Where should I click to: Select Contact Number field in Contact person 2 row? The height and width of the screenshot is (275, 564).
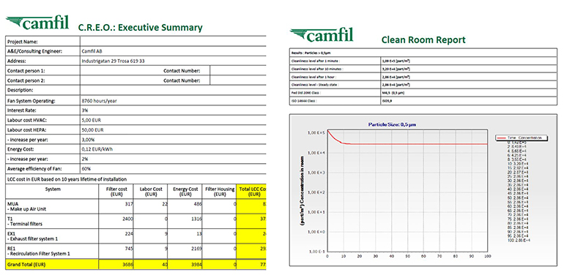click(238, 80)
